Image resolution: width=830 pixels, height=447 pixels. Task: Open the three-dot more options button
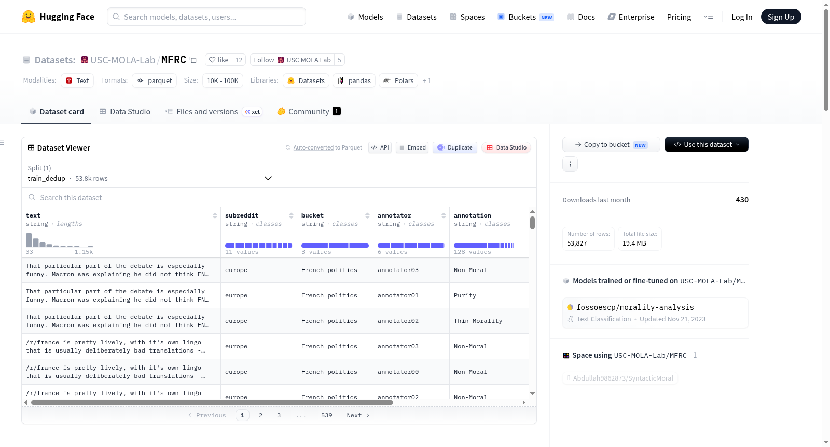[570, 164]
